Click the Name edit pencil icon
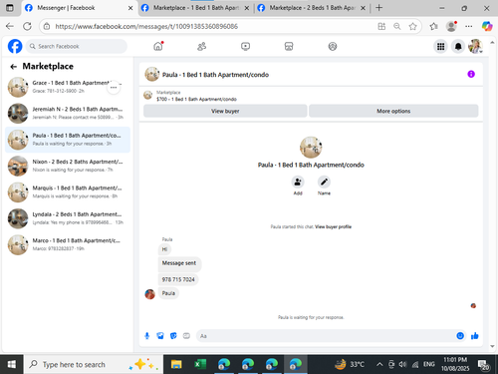 (x=324, y=182)
